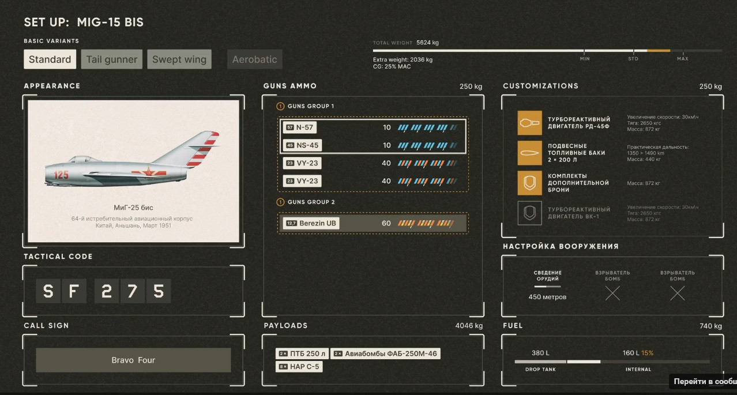The height and width of the screenshot is (395, 737).
Task: Toggle the second bomb fuze X mark
Action: pos(678,293)
